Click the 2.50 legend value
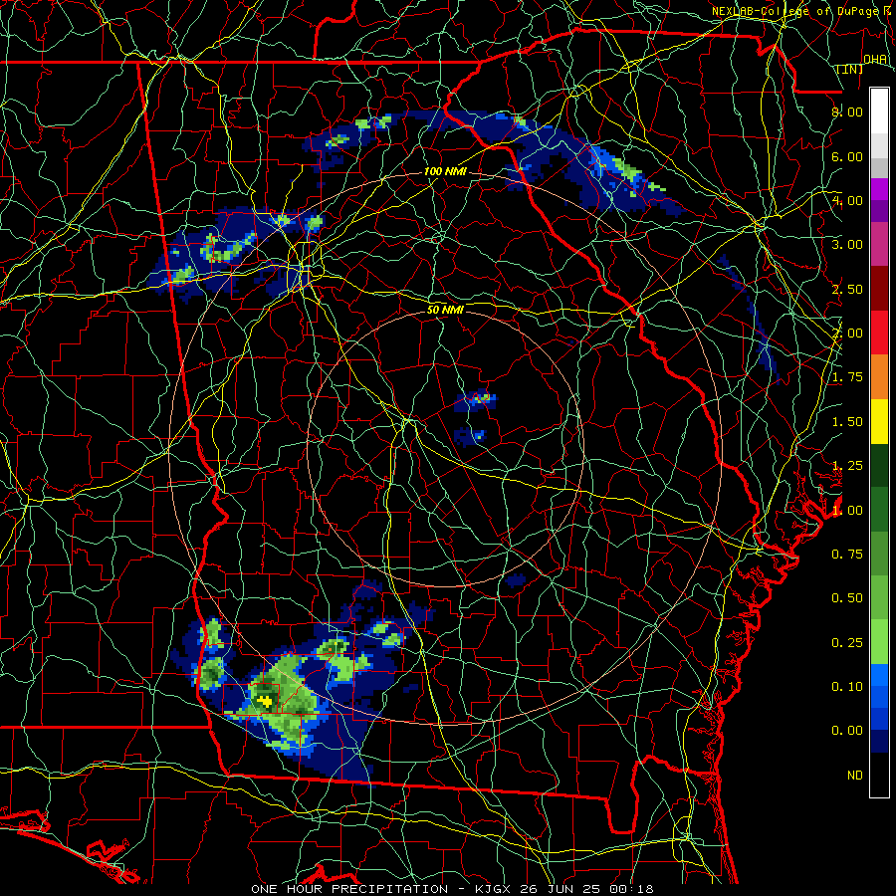The height and width of the screenshot is (896, 896). [x=847, y=289]
